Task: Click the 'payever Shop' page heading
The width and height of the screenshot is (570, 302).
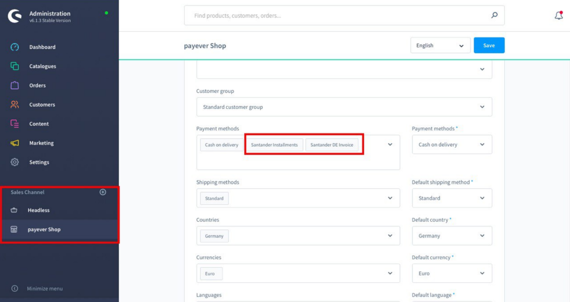Action: (x=205, y=46)
